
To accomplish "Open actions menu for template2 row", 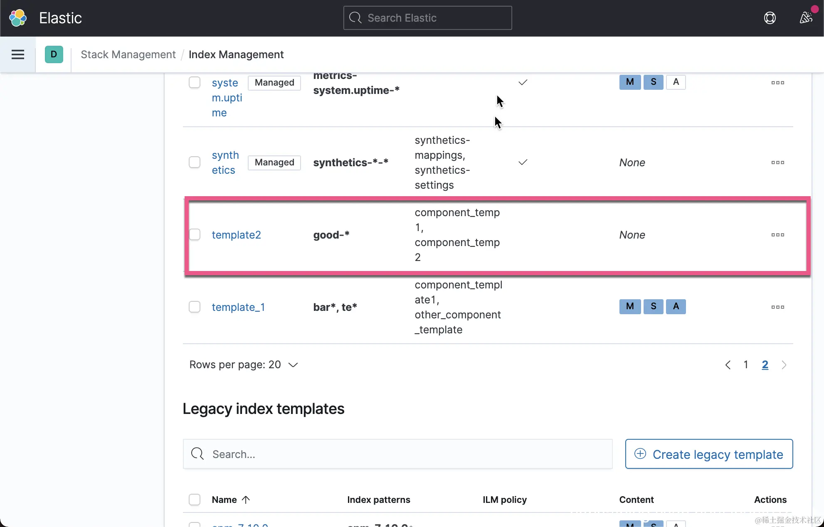I will [x=777, y=235].
